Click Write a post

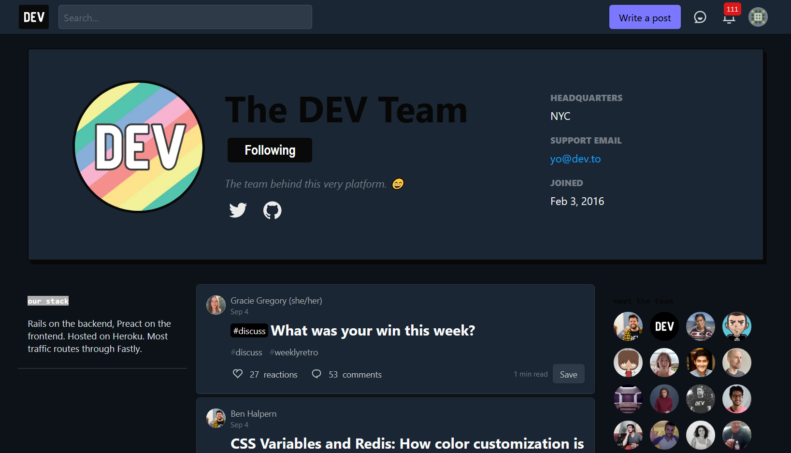pos(645,17)
